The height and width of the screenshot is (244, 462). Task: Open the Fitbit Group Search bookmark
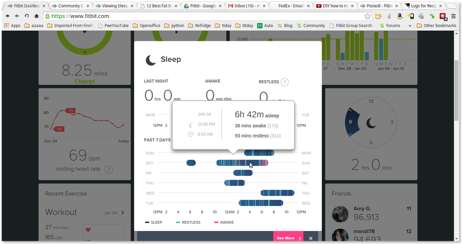(351, 25)
